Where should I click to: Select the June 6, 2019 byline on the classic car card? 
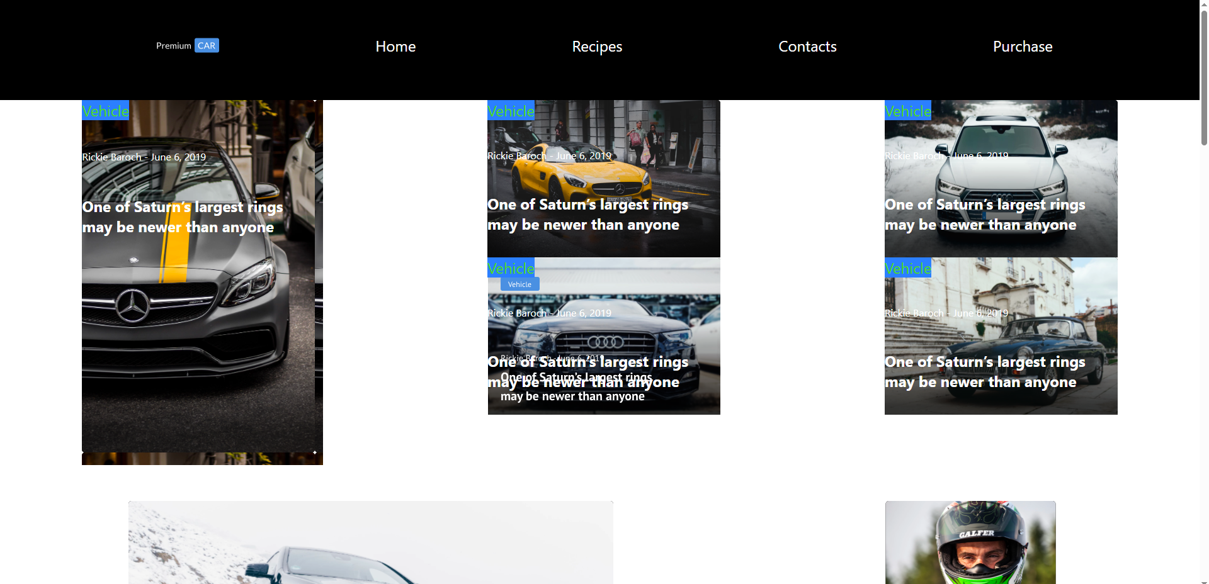pyautogui.click(x=946, y=313)
